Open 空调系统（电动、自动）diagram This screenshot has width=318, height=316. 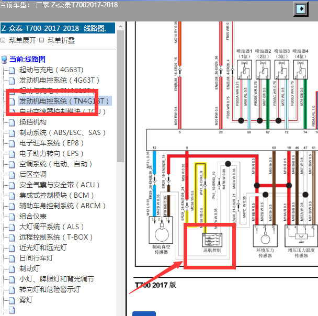coord(56,164)
